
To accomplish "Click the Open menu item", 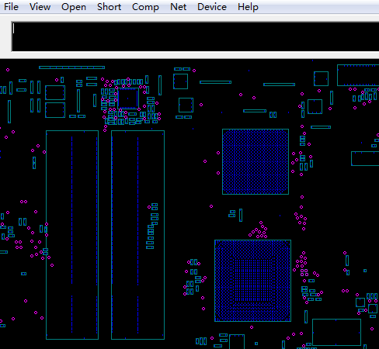I will pyautogui.click(x=74, y=7).
